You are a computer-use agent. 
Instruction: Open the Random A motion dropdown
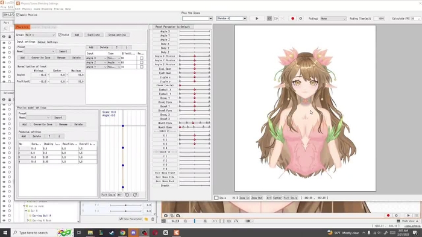click(231, 19)
